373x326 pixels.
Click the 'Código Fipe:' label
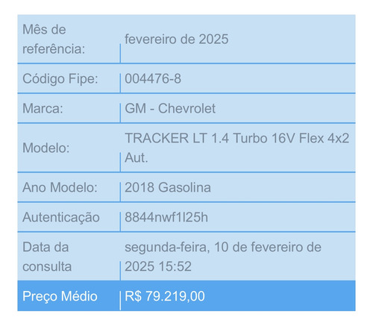tap(60, 79)
